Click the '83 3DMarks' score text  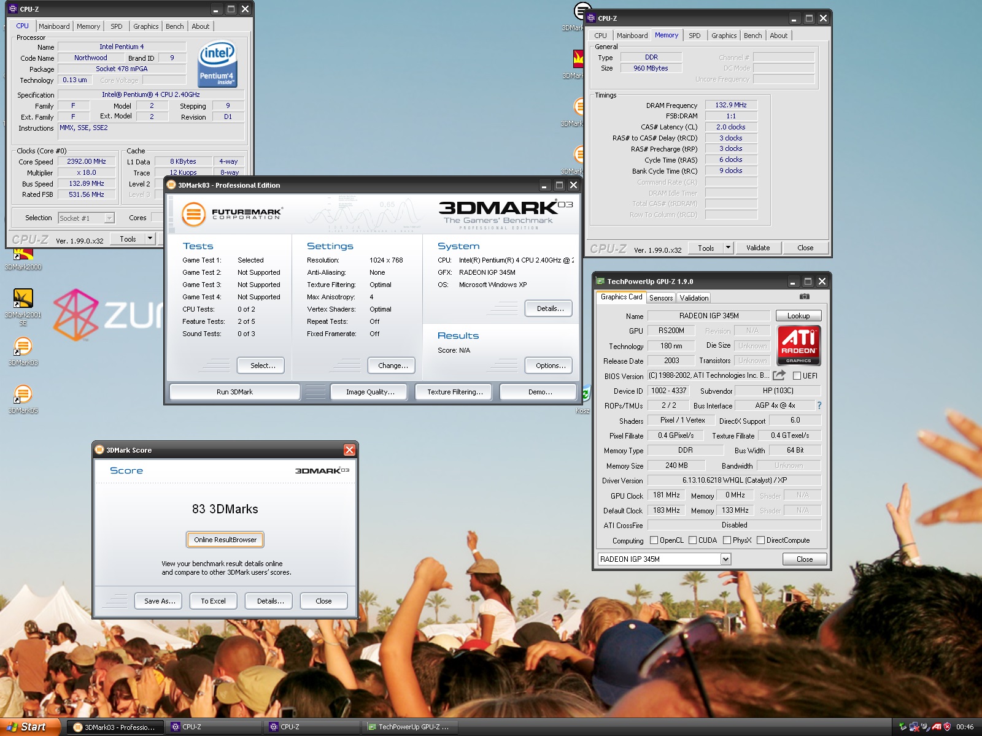pyautogui.click(x=225, y=509)
